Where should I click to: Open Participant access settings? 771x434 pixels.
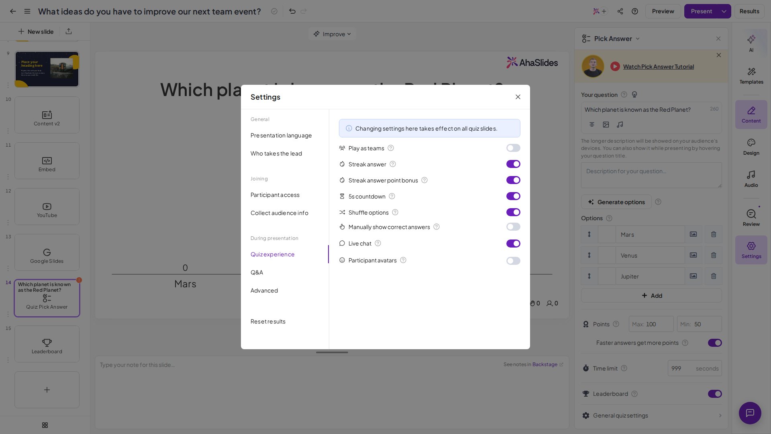(275, 195)
